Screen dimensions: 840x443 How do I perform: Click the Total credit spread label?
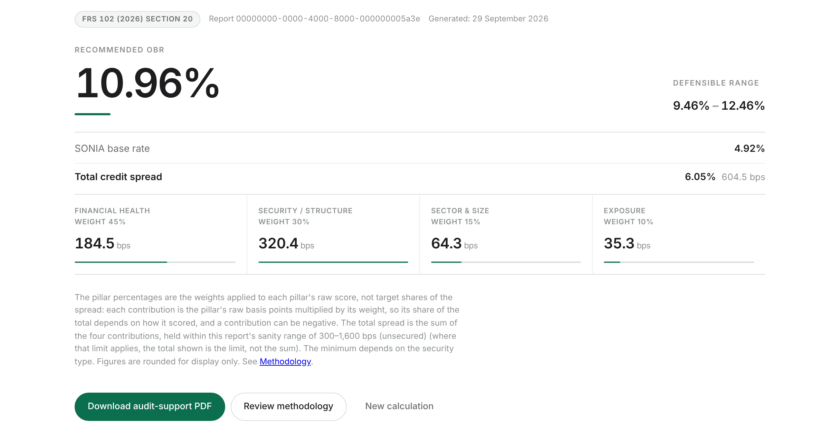[118, 177]
